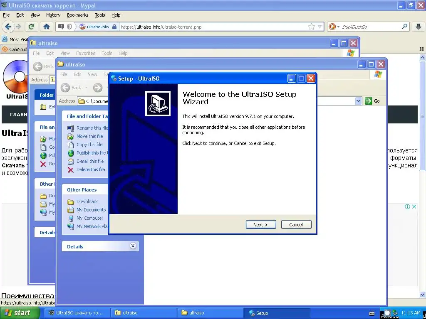The width and height of the screenshot is (426, 319).
Task: Switch to the Setup taskbar button
Action: (277, 313)
